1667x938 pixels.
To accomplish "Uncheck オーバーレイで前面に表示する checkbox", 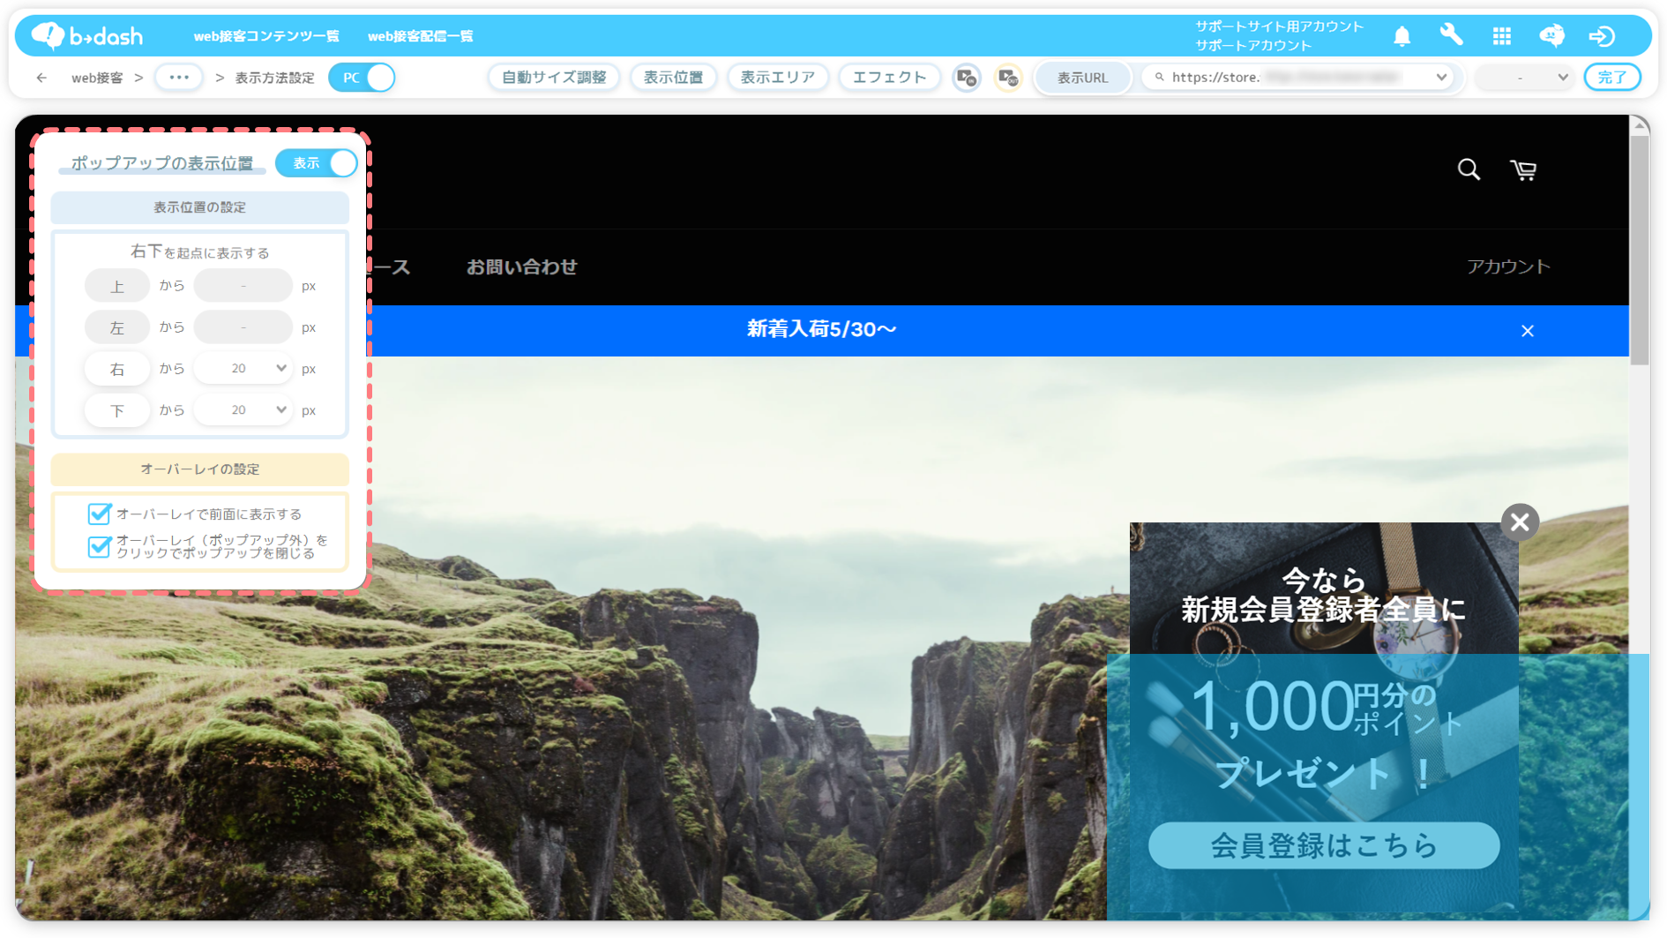I will click(x=100, y=514).
